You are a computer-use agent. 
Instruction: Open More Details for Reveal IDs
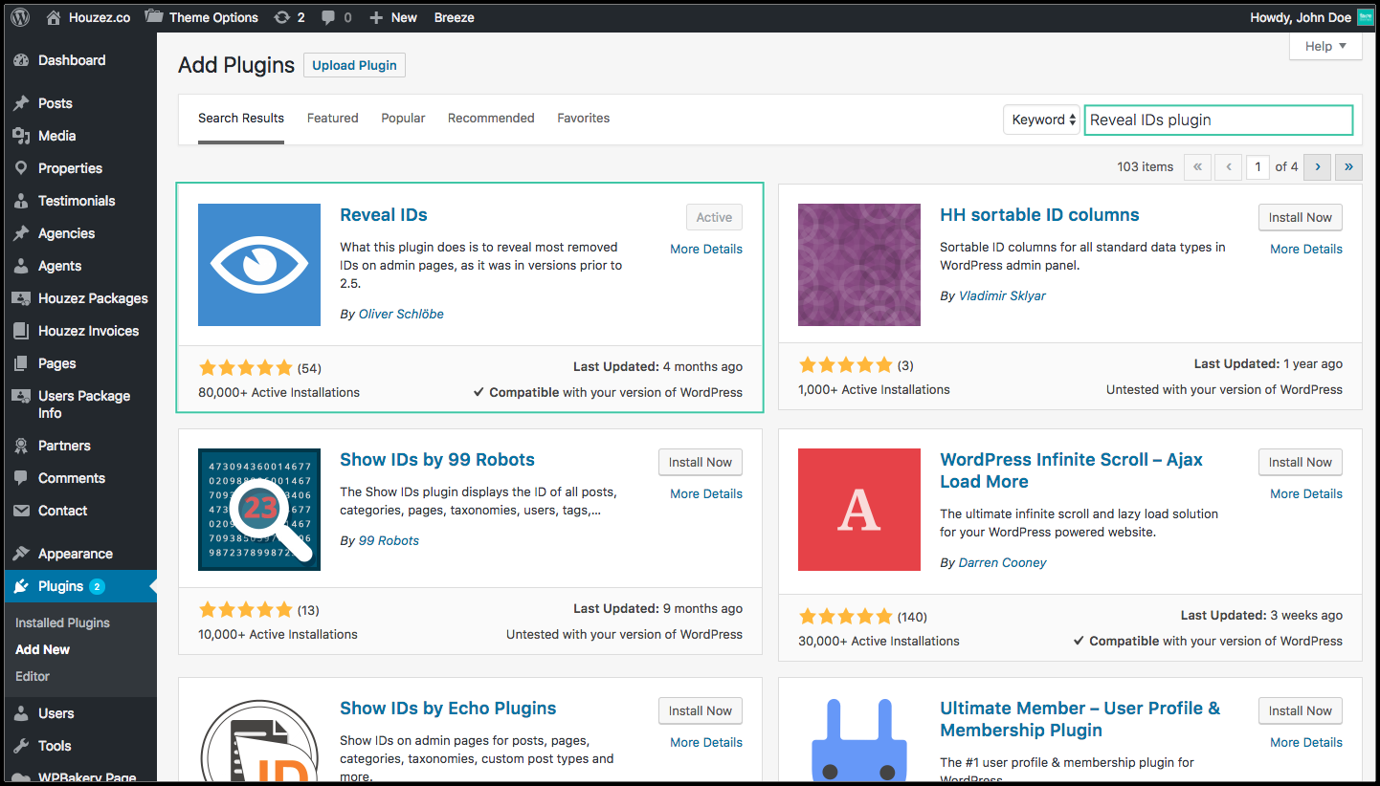(706, 249)
